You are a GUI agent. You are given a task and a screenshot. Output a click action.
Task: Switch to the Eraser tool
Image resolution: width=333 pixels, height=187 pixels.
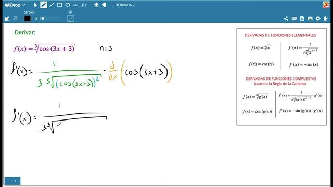click(x=96, y=5)
